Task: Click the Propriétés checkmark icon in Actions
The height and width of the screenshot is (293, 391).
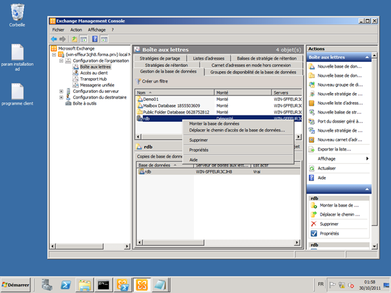Action: click(313, 234)
